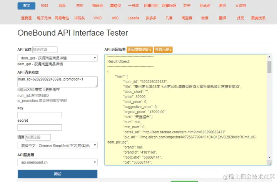Open the 电子元件 tab

(x=44, y=18)
